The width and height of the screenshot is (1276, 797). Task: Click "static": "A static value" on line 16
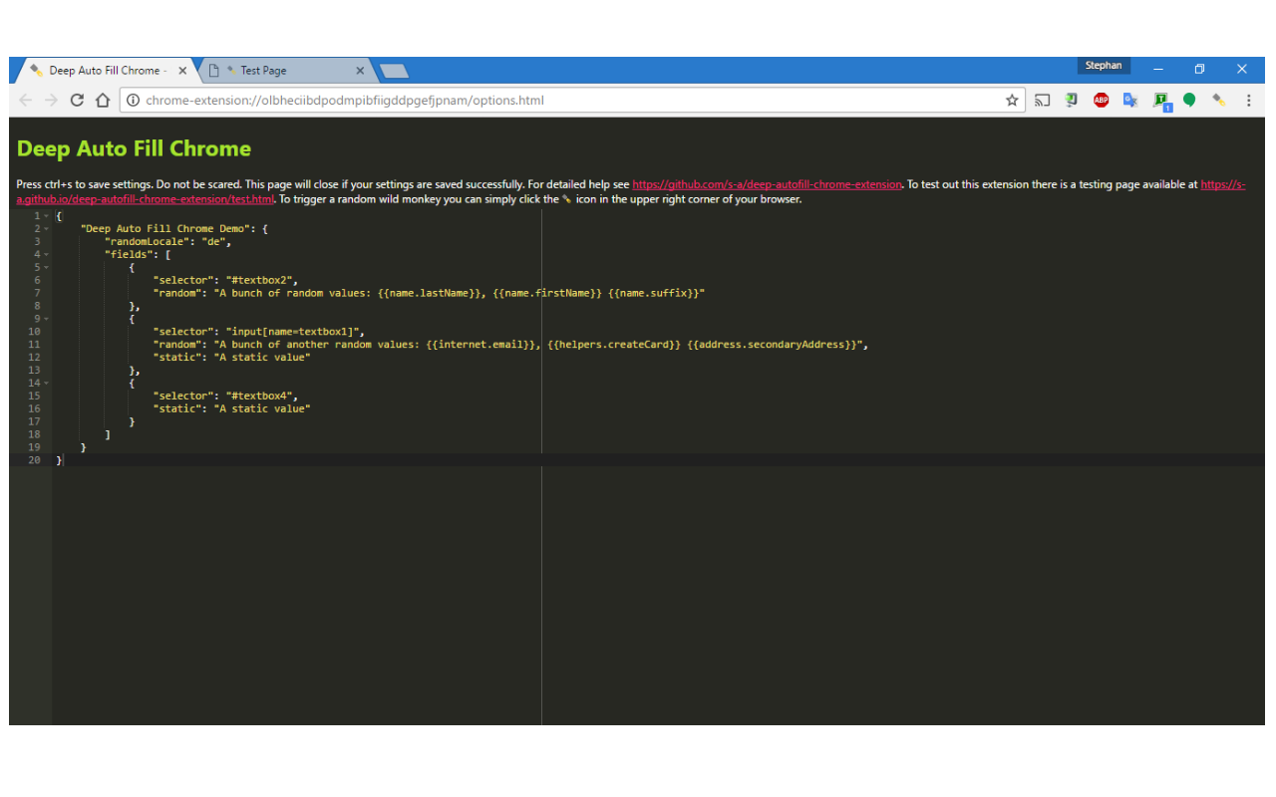(231, 408)
